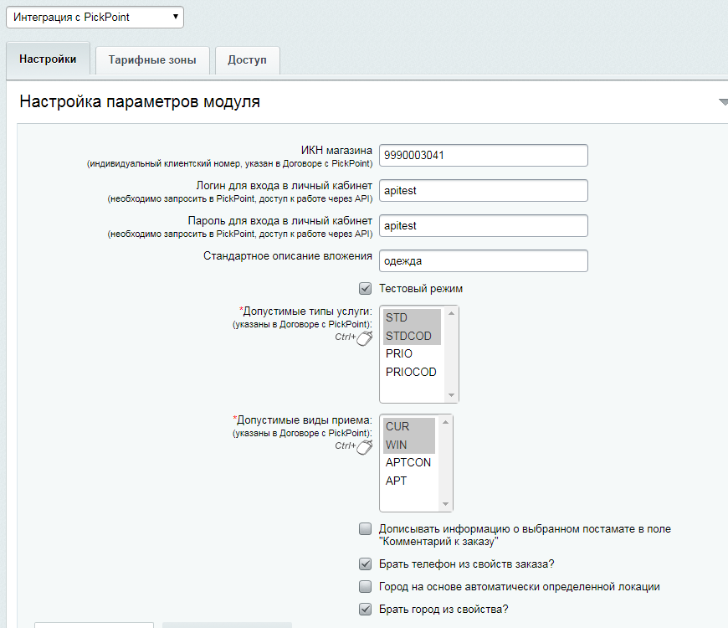Click the ИКН магазина label
This screenshot has width=728, height=628.
(x=336, y=151)
